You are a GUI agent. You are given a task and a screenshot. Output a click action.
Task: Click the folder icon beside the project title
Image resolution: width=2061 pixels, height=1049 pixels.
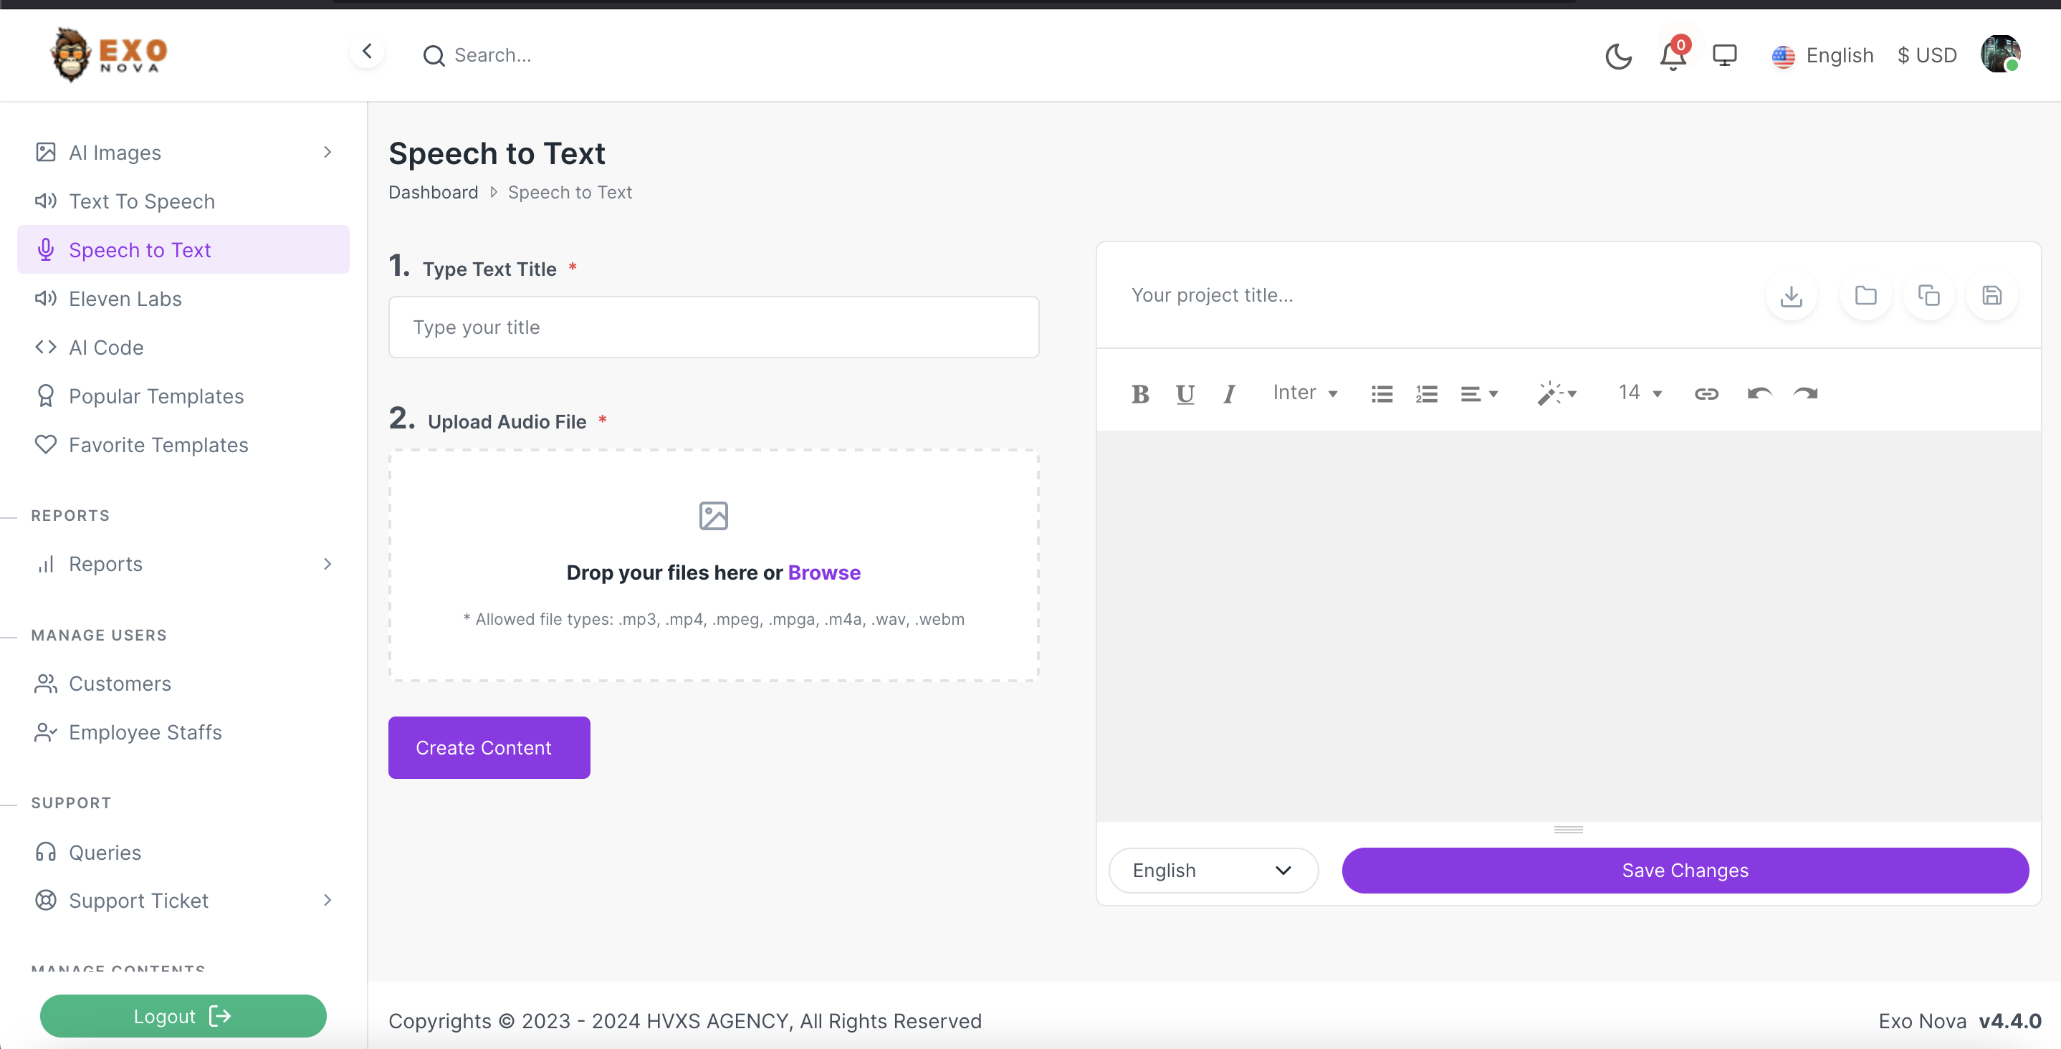(x=1865, y=295)
